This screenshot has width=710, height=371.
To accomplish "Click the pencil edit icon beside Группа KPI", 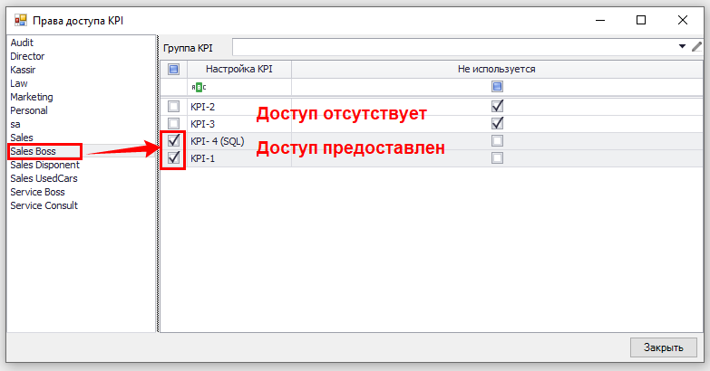I will point(696,46).
